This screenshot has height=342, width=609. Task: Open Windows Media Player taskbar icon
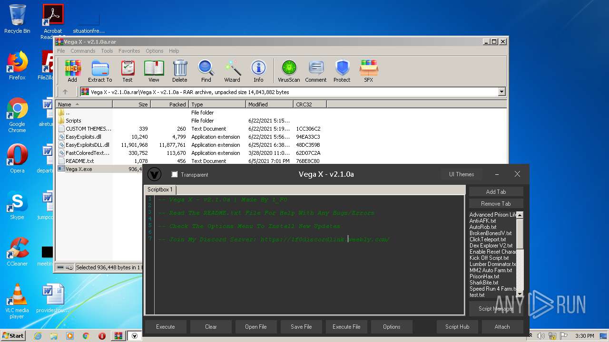coord(70,336)
